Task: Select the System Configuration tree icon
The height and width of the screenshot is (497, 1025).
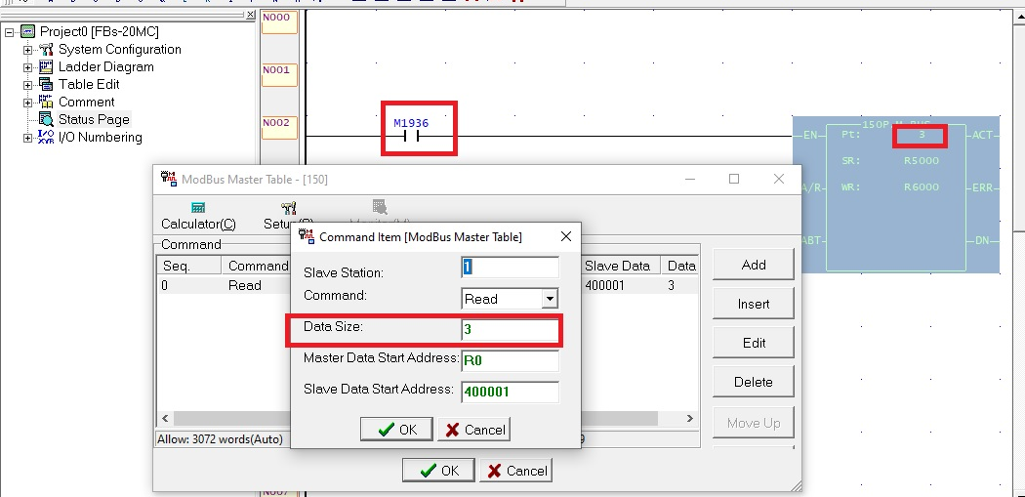Action: click(46, 50)
